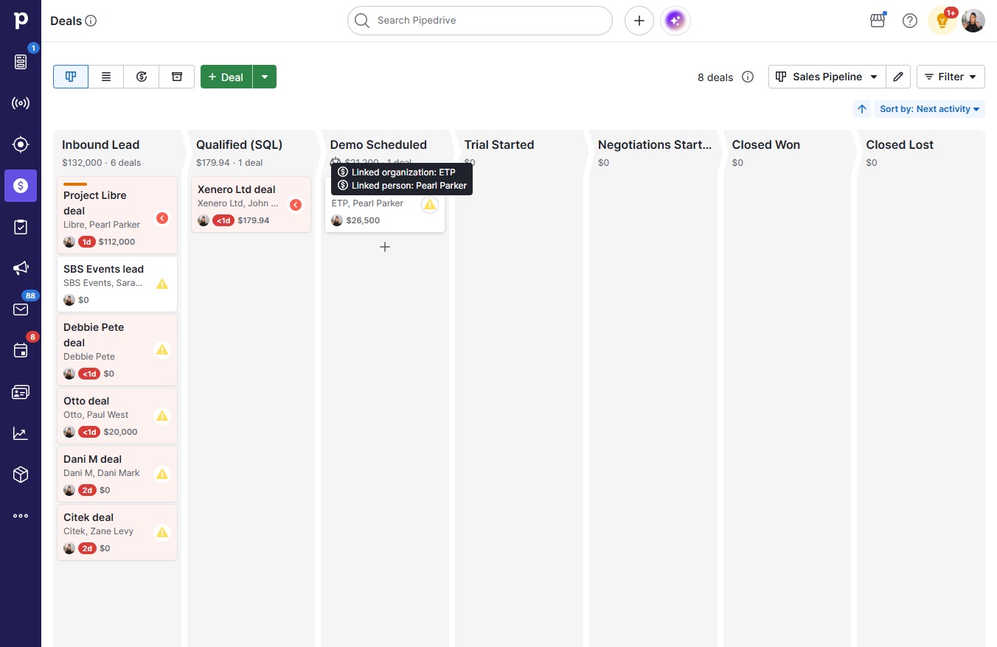
Task: Open the Insights chart sidebar icon
Action: (x=21, y=433)
